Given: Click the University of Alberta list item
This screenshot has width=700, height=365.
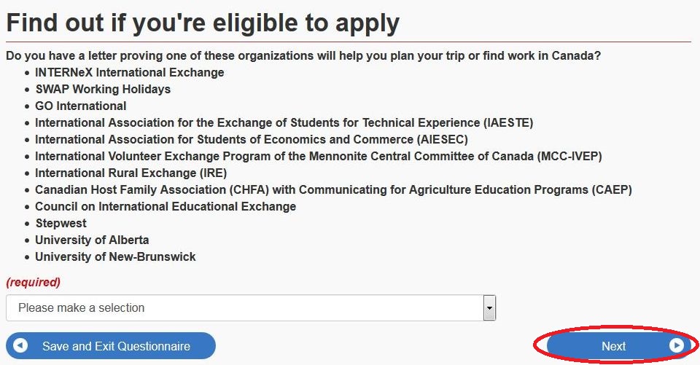Looking at the screenshot, I should point(92,240).
